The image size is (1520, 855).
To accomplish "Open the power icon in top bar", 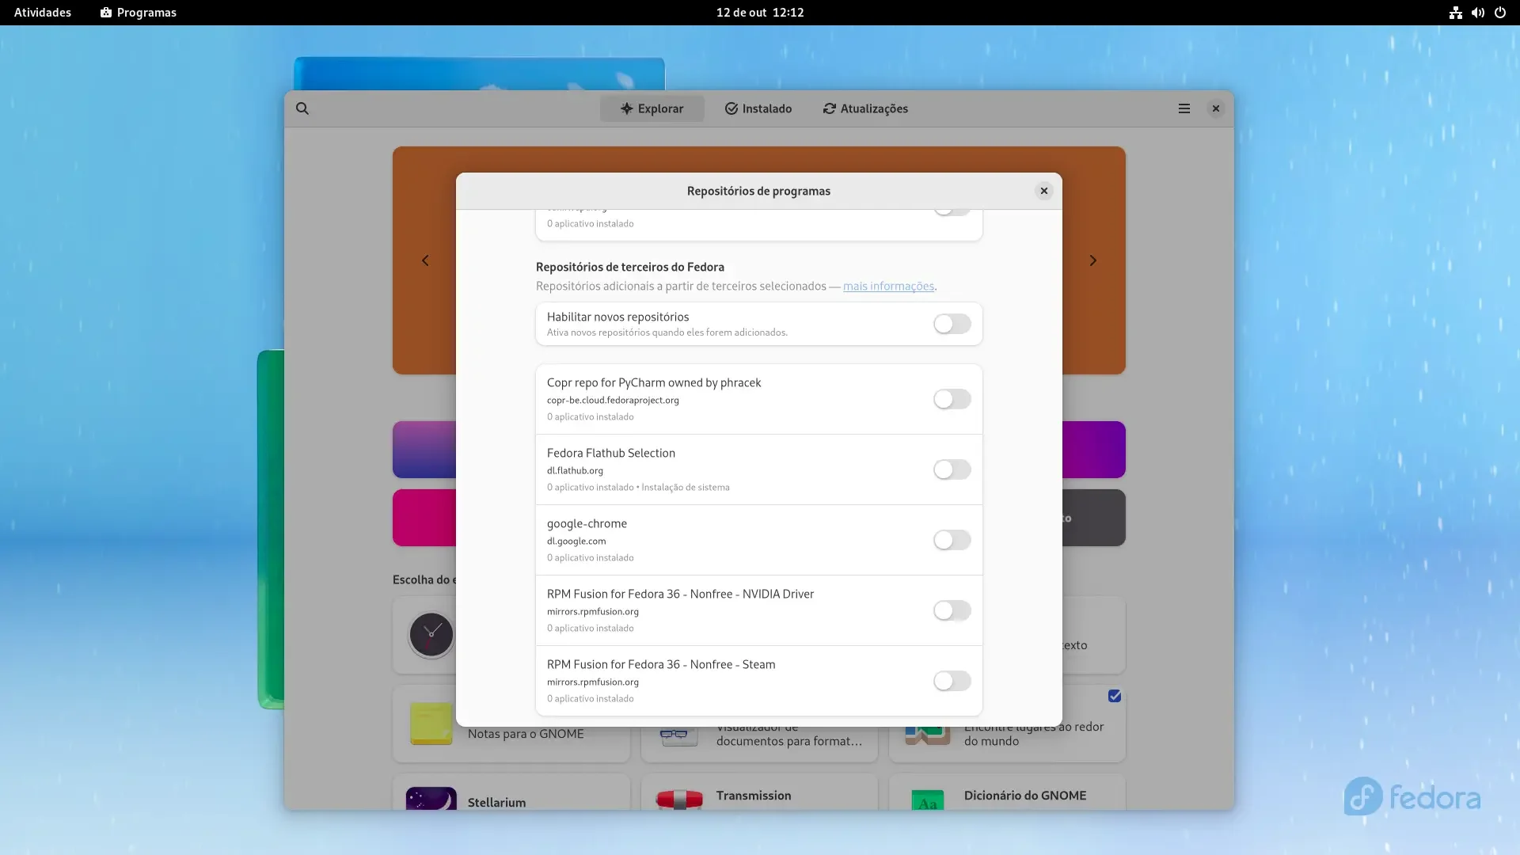I will point(1499,13).
